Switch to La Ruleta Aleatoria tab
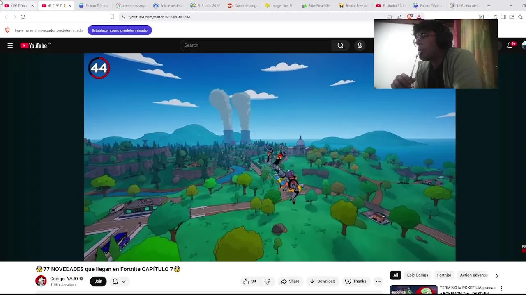This screenshot has height=295, width=526. [x=466, y=5]
